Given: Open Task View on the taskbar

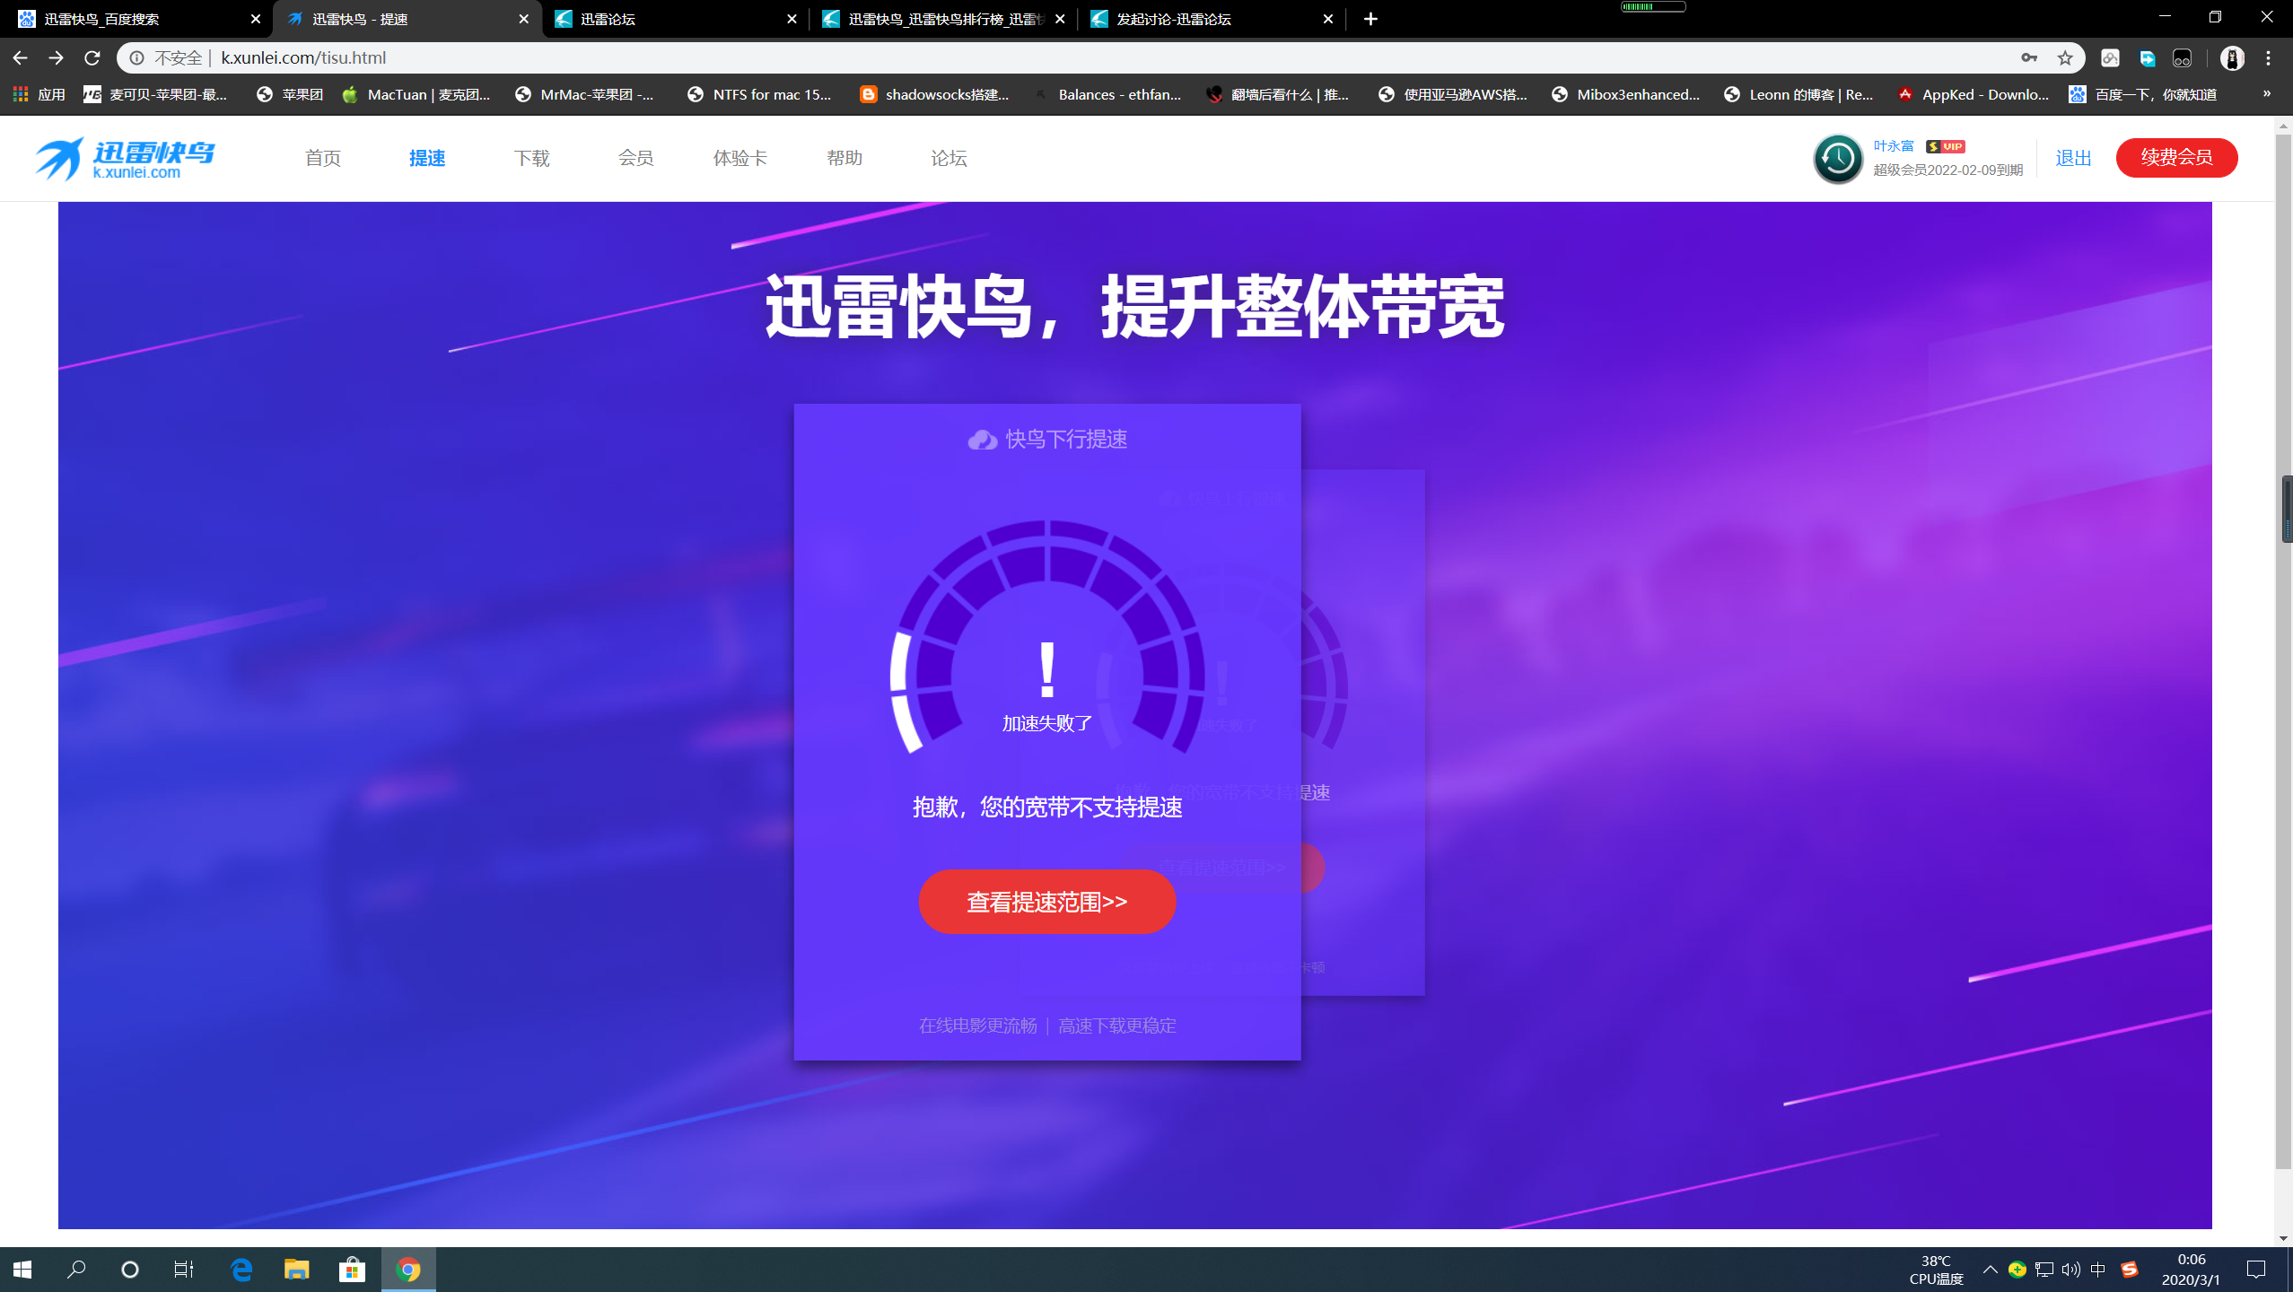Looking at the screenshot, I should point(184,1270).
